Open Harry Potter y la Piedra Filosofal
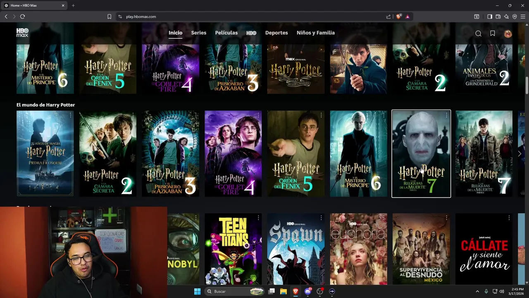529x298 pixels. coord(45,154)
